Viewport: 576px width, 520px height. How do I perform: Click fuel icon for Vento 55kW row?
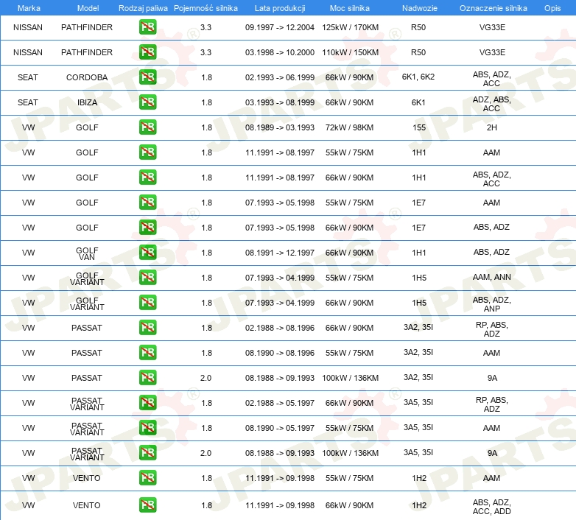pyautogui.click(x=147, y=478)
